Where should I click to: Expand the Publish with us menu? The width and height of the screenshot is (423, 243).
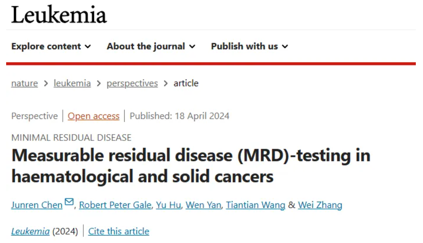pyautogui.click(x=249, y=46)
